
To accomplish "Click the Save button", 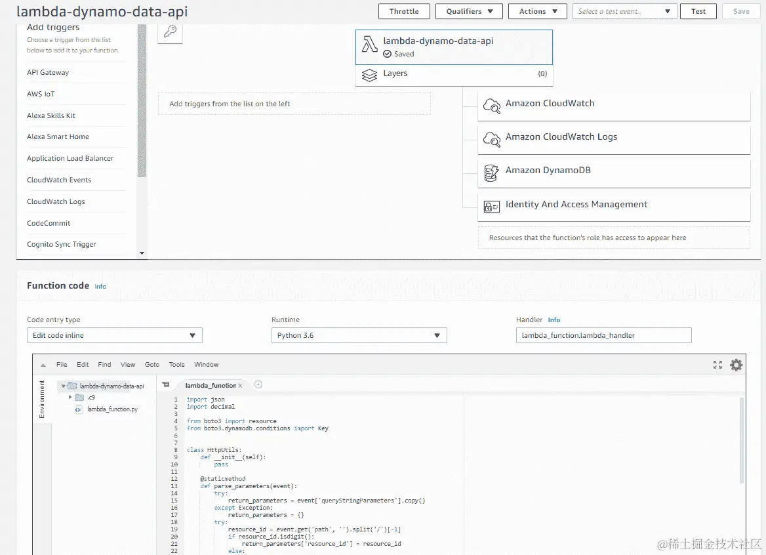I will [741, 11].
